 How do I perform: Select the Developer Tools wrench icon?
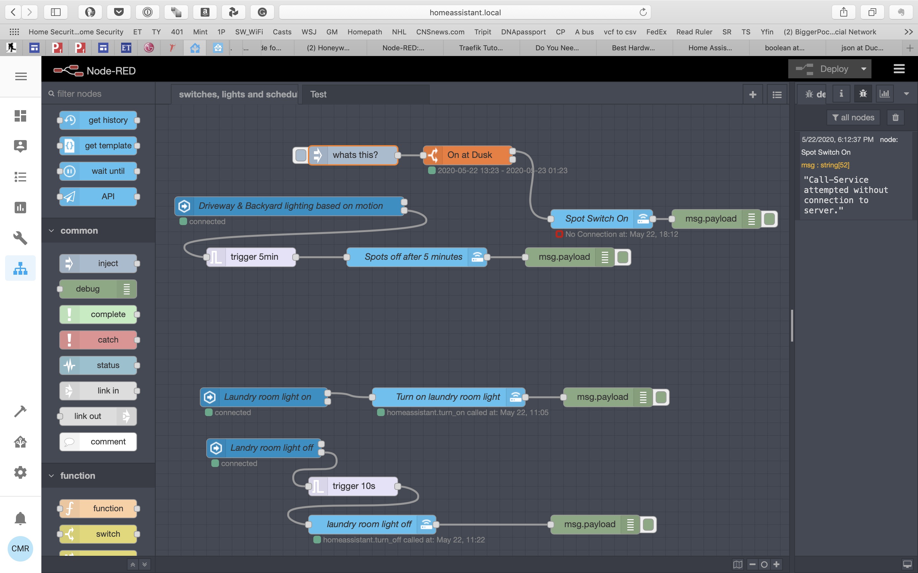(x=20, y=238)
